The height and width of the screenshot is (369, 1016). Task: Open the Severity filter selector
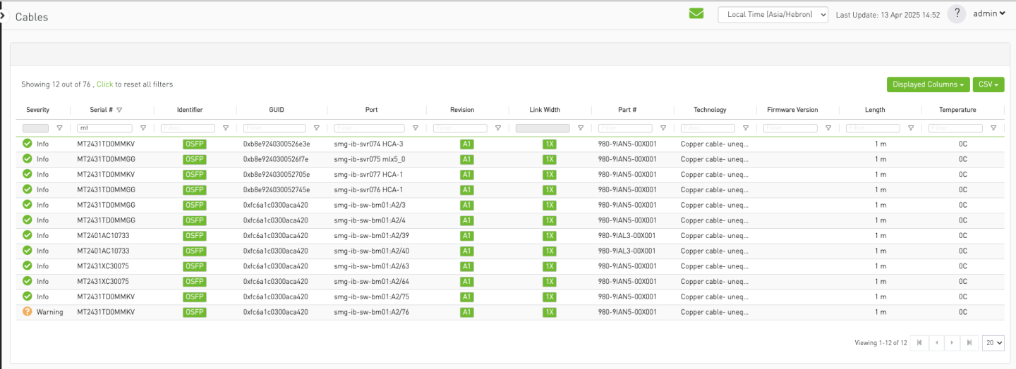(x=36, y=128)
